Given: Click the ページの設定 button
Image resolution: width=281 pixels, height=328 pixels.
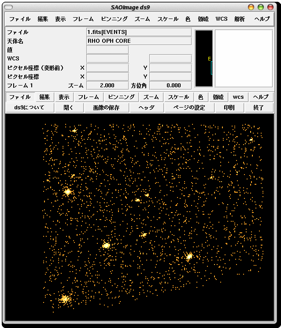Looking at the screenshot, I should pyautogui.click(x=189, y=108).
